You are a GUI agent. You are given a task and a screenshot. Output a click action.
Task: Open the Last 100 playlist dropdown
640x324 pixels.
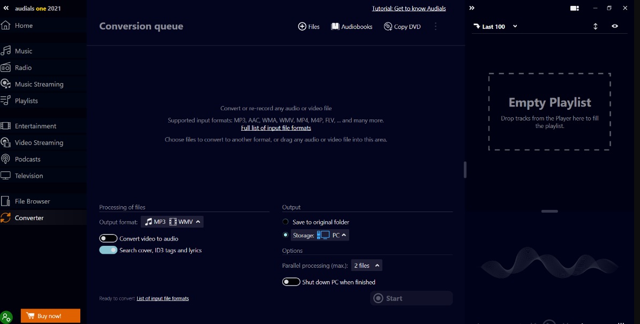coord(495,27)
